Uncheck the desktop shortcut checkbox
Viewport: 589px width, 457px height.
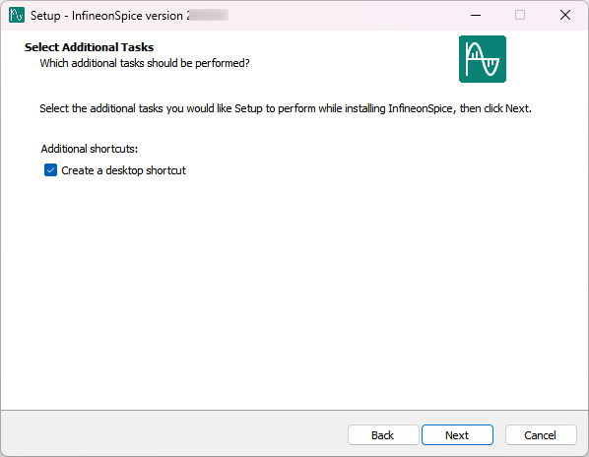[x=50, y=170]
